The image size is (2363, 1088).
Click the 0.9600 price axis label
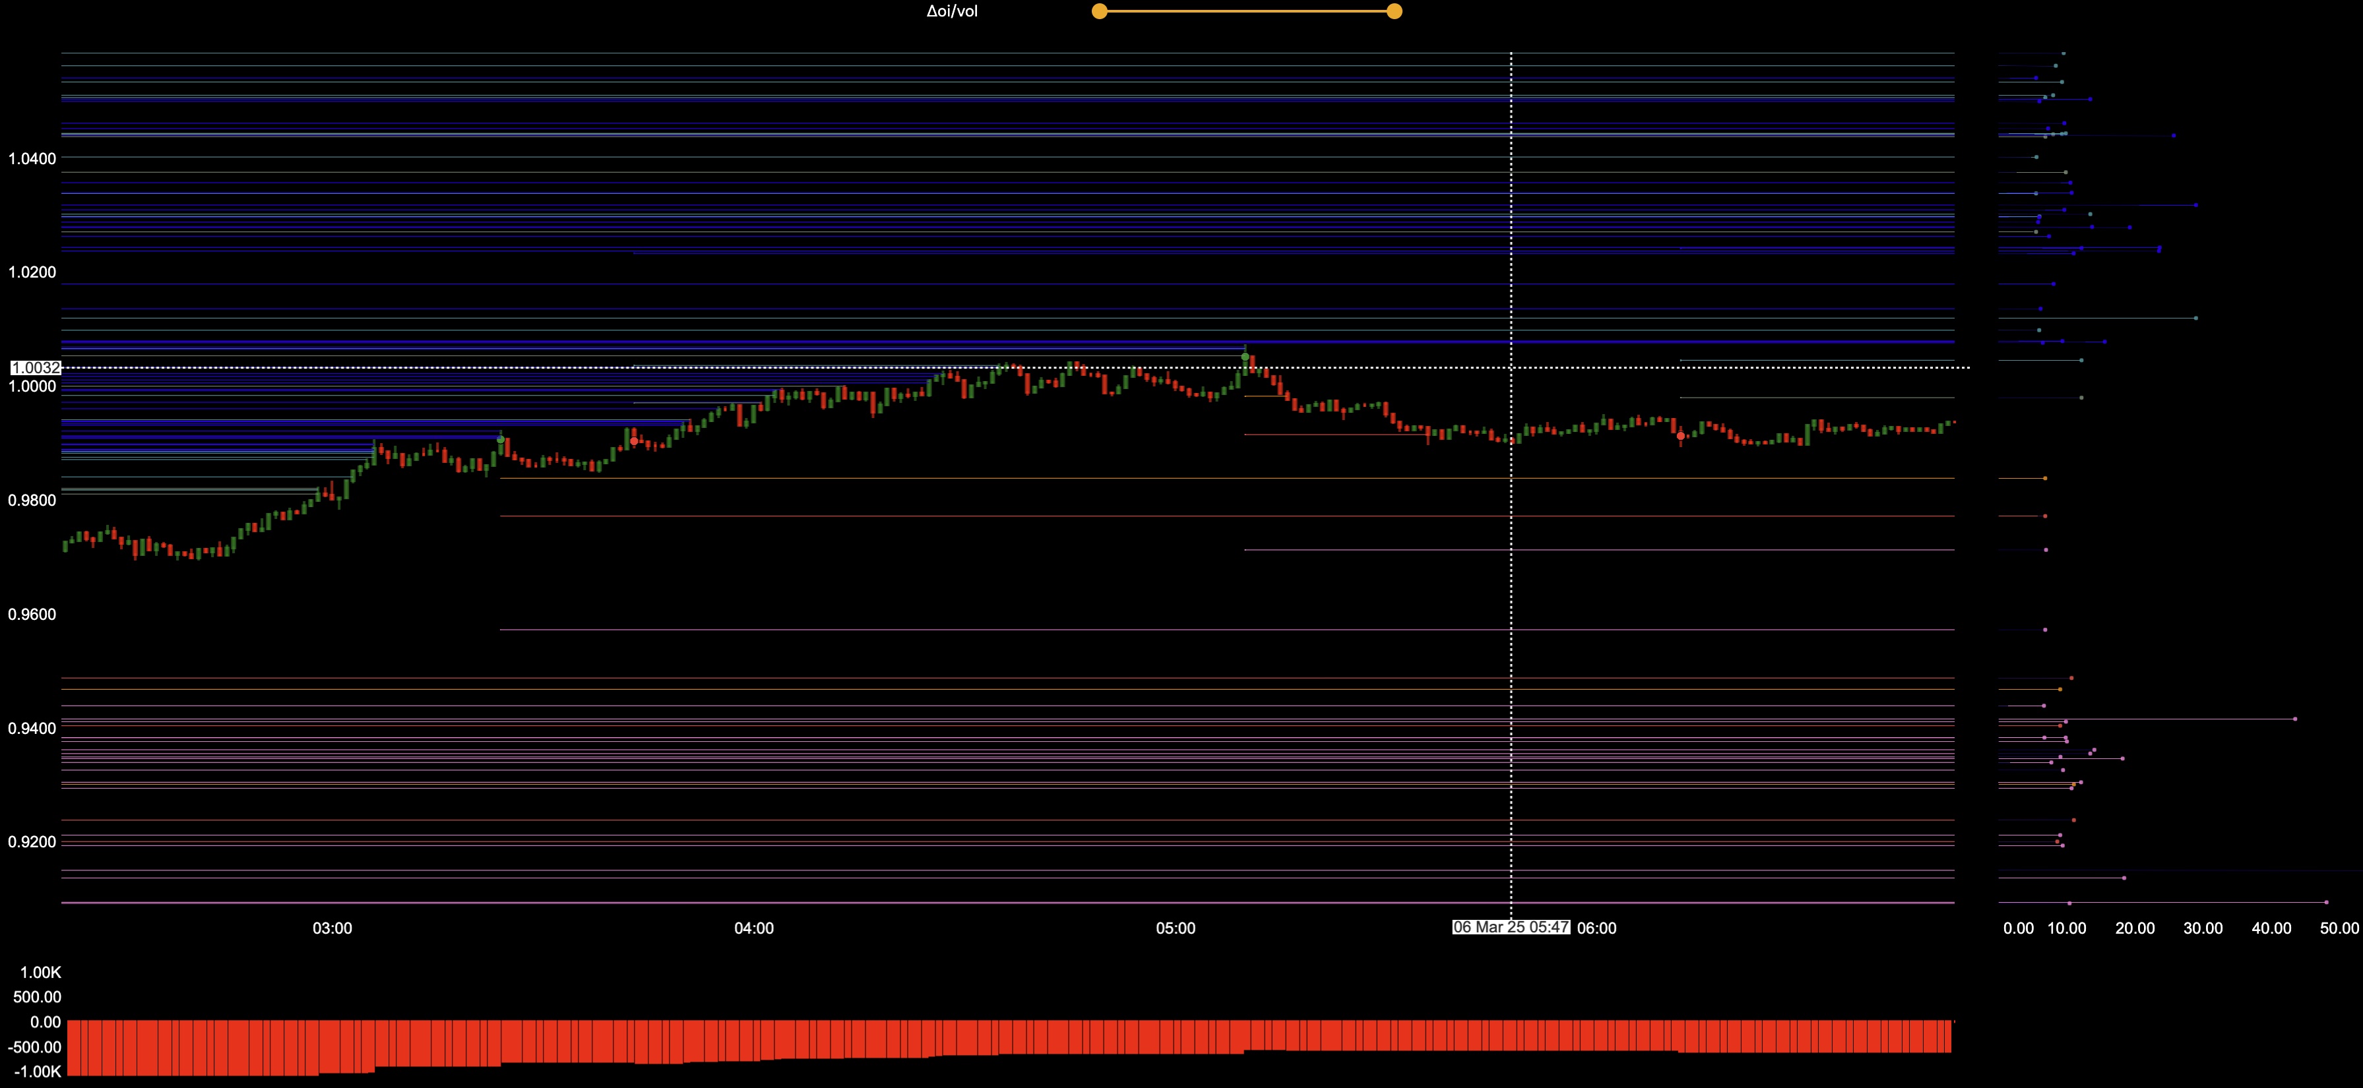pos(32,614)
